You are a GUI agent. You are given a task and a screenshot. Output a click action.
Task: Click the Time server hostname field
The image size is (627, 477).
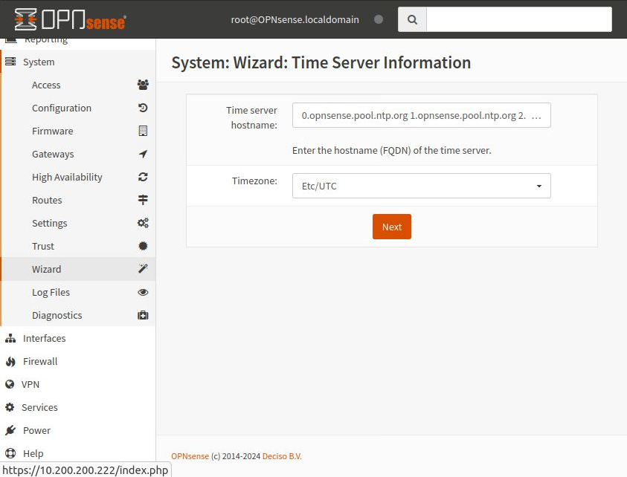click(421, 116)
